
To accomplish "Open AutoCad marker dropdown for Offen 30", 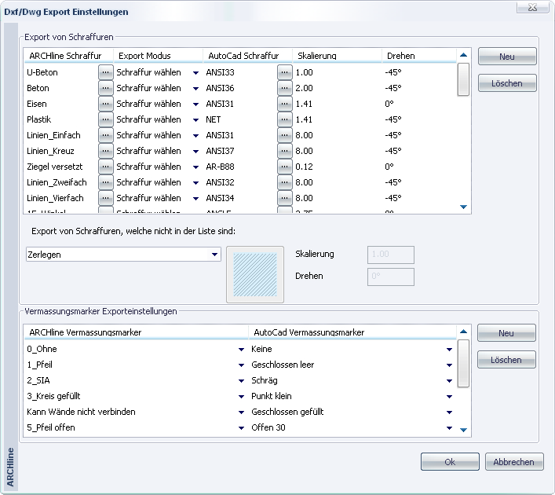I will (x=449, y=428).
